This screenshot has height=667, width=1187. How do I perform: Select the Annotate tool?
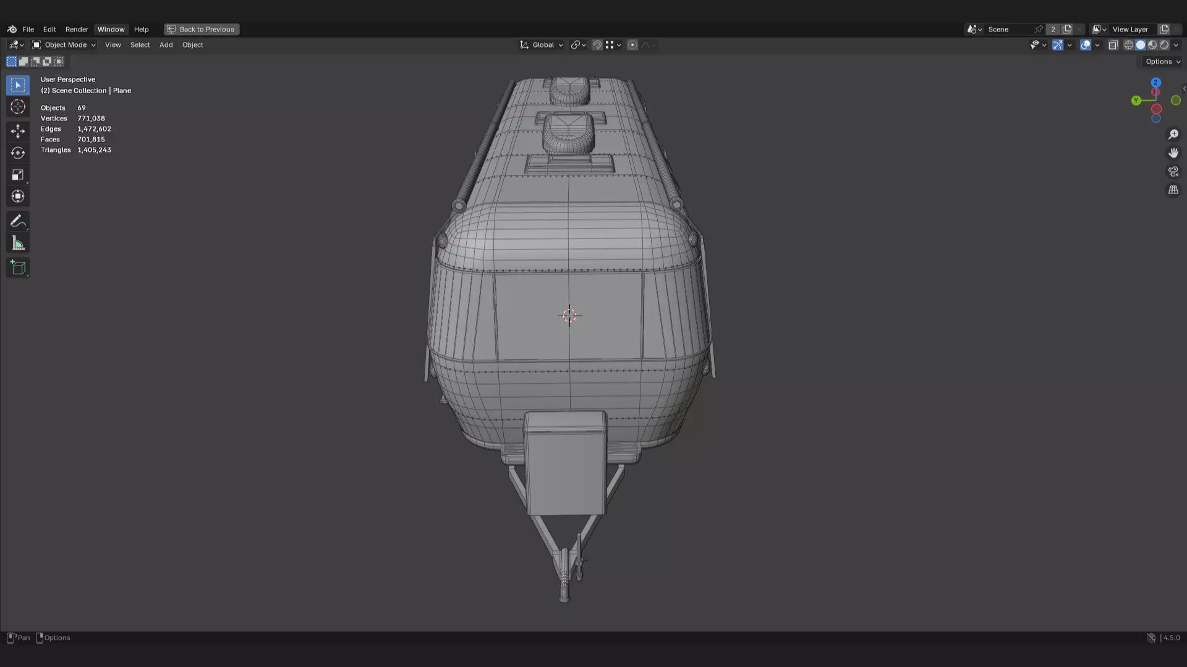(x=18, y=221)
